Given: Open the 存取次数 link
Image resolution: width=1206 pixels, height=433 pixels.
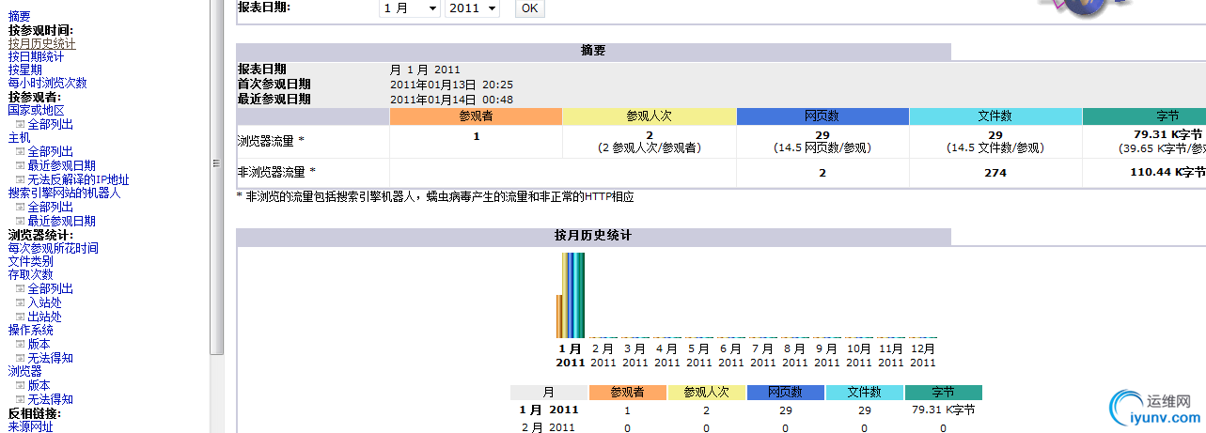Looking at the screenshot, I should pos(31,275).
